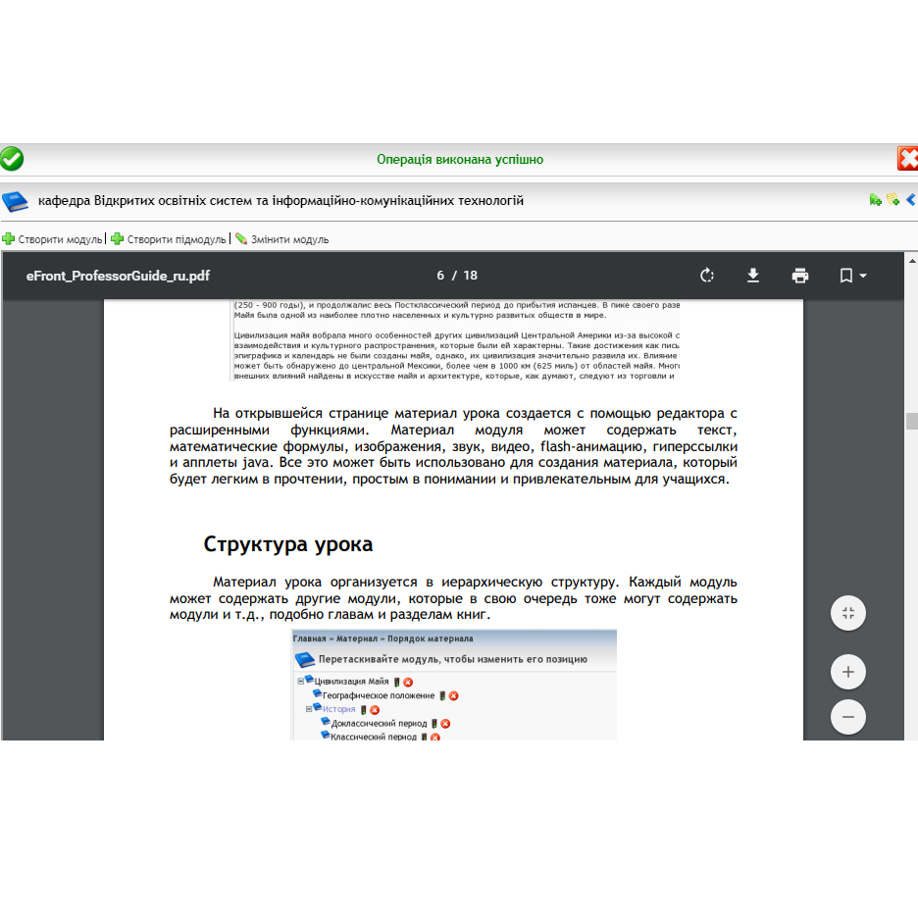Select Змінити модуль from the toolbar
This screenshot has width=918, height=918.
click(290, 238)
